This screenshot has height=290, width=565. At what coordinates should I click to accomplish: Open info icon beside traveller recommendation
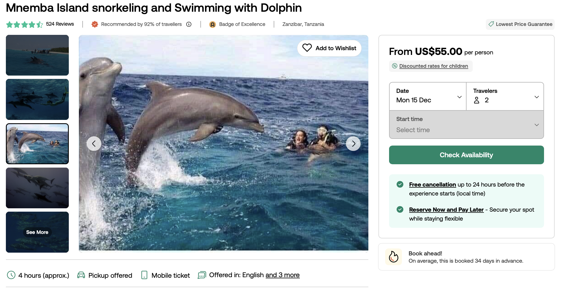[x=189, y=24]
